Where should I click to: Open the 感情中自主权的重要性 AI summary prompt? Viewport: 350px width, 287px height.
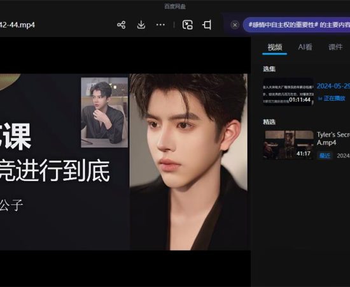pyautogui.click(x=297, y=25)
